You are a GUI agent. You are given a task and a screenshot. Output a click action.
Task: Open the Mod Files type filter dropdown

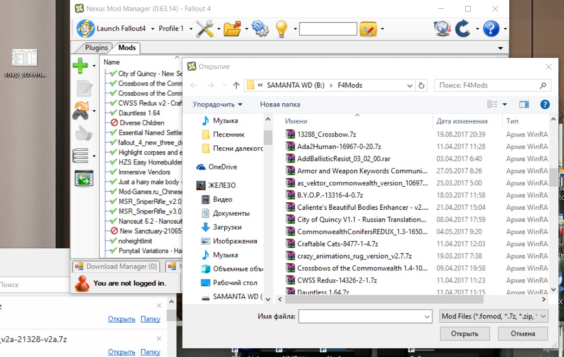[x=494, y=316]
